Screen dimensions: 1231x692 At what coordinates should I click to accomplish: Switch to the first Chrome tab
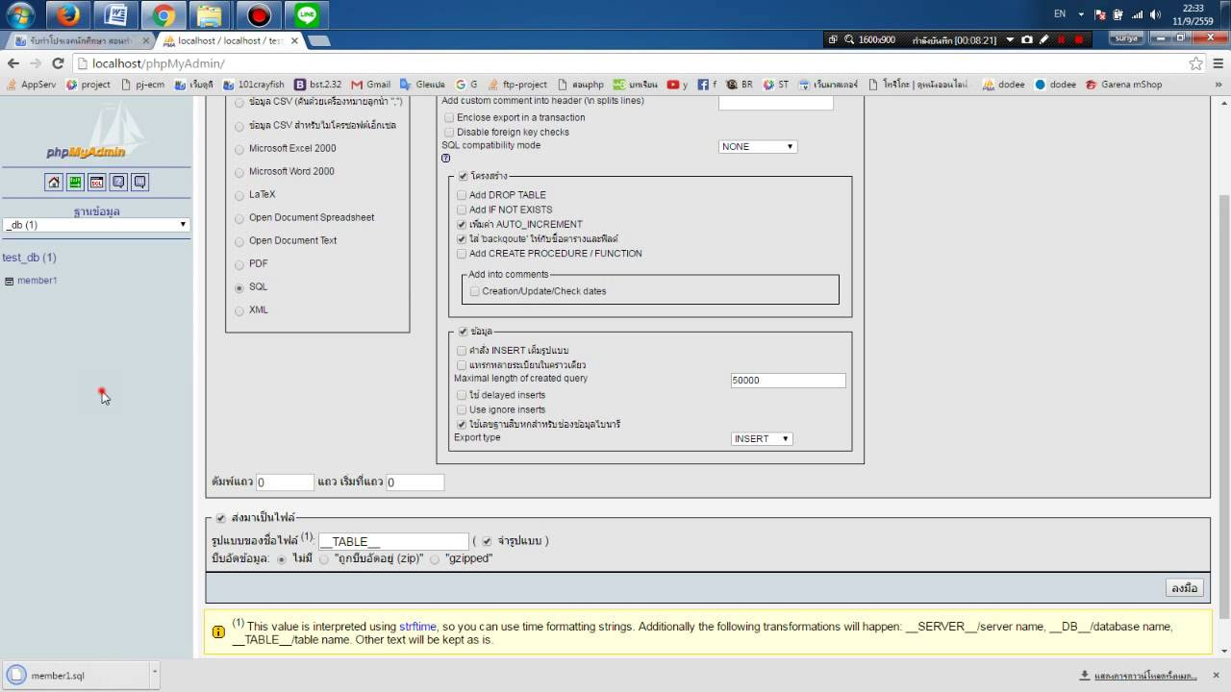(79, 41)
